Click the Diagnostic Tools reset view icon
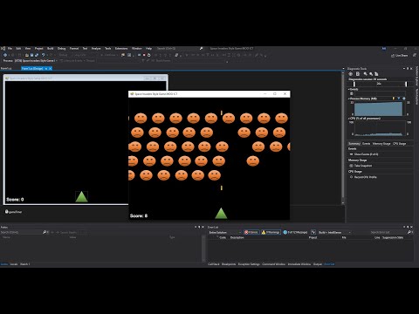Viewport: 419px width, 314px height. (376, 74)
